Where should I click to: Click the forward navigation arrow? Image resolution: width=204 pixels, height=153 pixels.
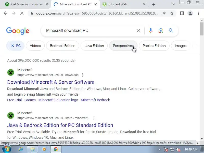click(x=14, y=13)
